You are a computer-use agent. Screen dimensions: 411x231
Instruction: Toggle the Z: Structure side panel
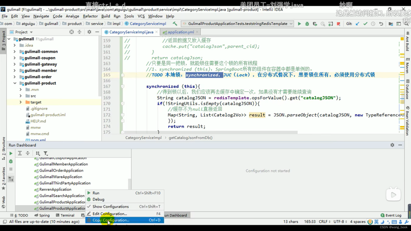click(3, 148)
